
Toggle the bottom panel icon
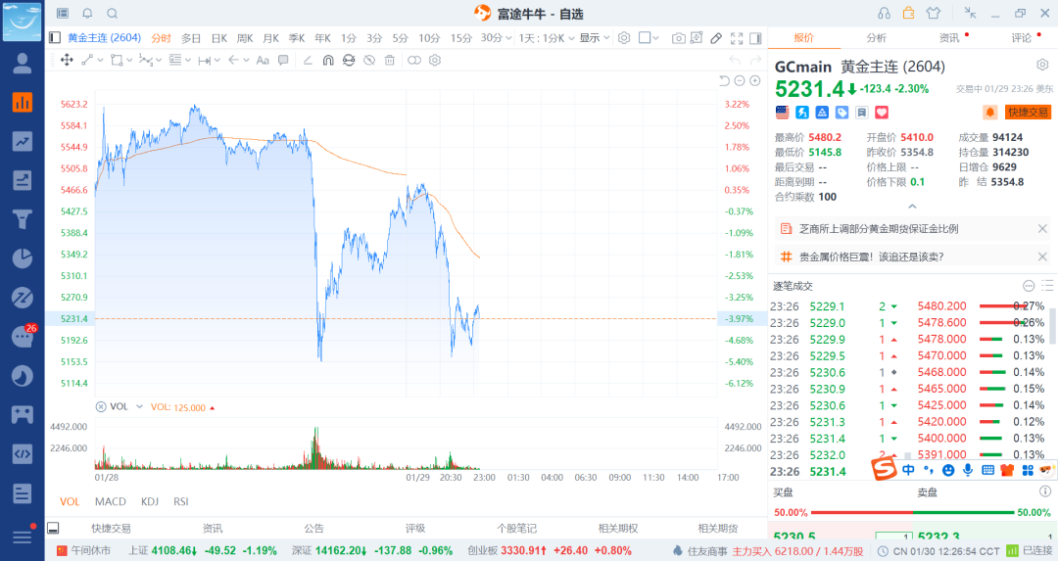[53, 528]
